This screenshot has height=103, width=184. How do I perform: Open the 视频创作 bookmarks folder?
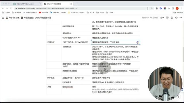pyautogui.click(x=17, y=12)
